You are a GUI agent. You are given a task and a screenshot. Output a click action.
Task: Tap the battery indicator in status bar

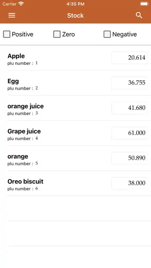click(144, 4)
